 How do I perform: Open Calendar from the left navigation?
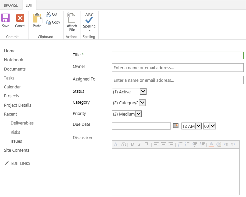tap(12, 87)
